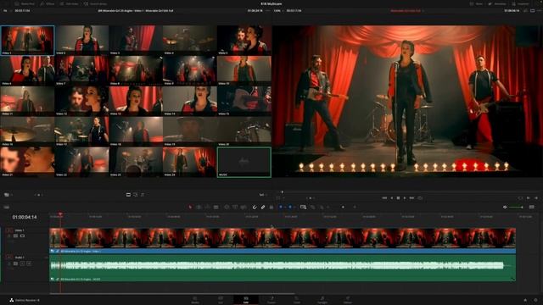
Task: Select the Dynamic Trim Mode tool
Action: coord(207,207)
